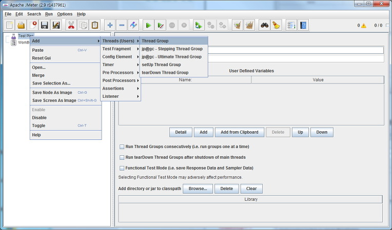Open Help with question mark icon
The height and width of the screenshot is (230, 392).
(303, 25)
